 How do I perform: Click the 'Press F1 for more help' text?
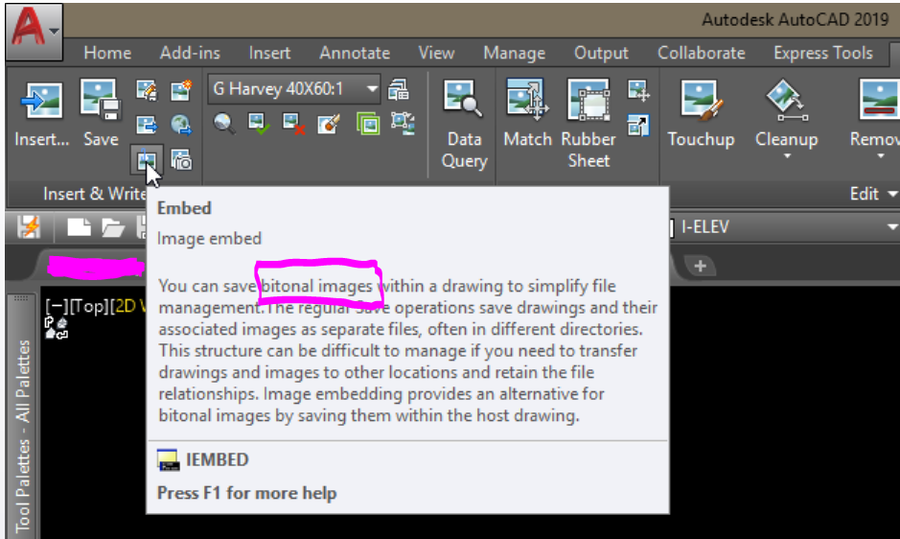click(x=247, y=493)
